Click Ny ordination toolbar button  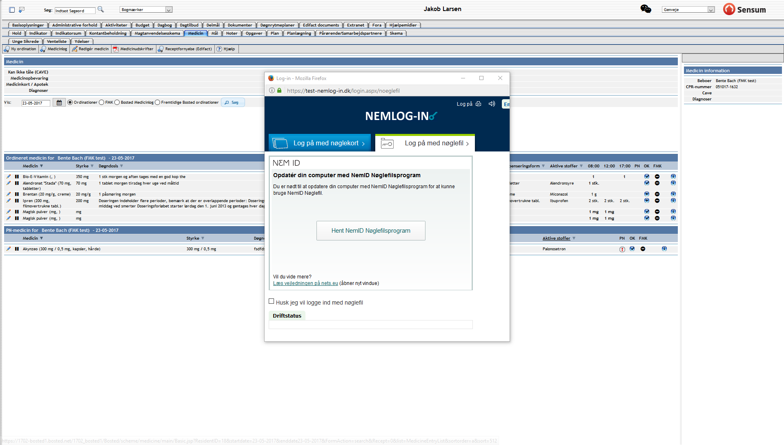pos(20,49)
